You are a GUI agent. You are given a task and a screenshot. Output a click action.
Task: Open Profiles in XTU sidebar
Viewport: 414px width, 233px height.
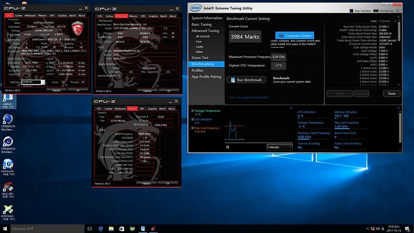click(x=197, y=71)
